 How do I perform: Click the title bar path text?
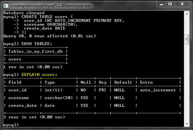click(50, 6)
